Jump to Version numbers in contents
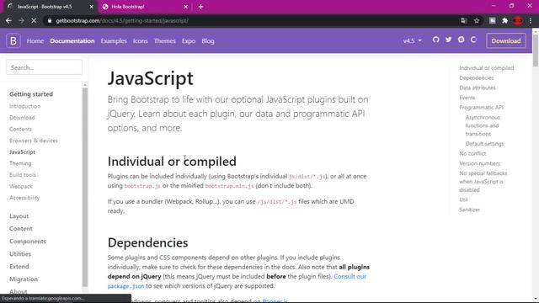 pyautogui.click(x=479, y=163)
